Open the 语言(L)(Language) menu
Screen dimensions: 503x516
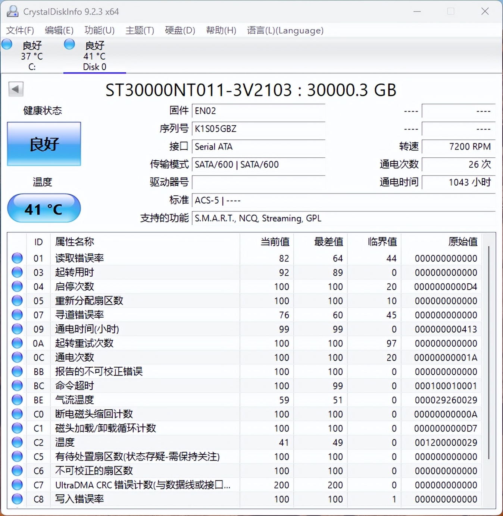click(285, 30)
